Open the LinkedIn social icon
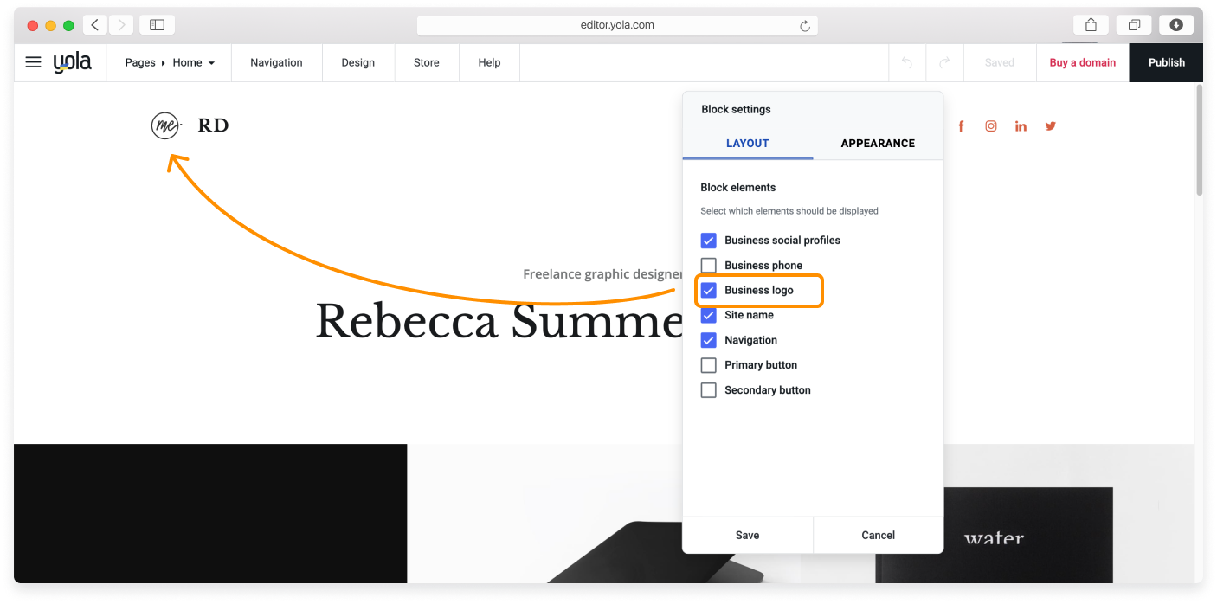 (x=1021, y=126)
